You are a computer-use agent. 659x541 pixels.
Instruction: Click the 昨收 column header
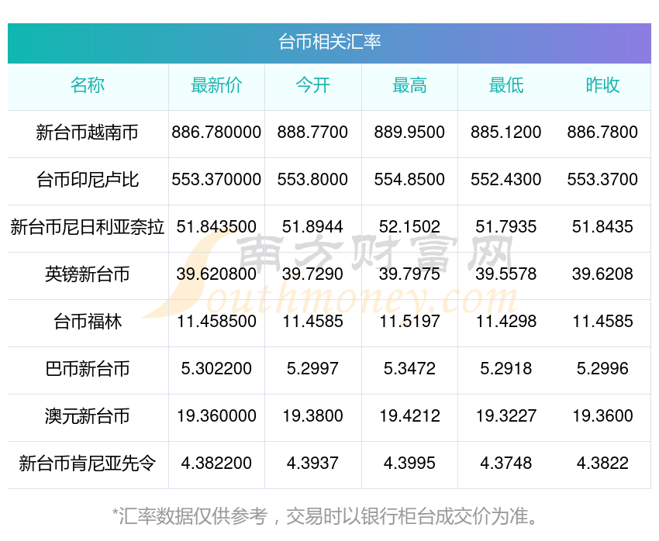[x=602, y=85]
